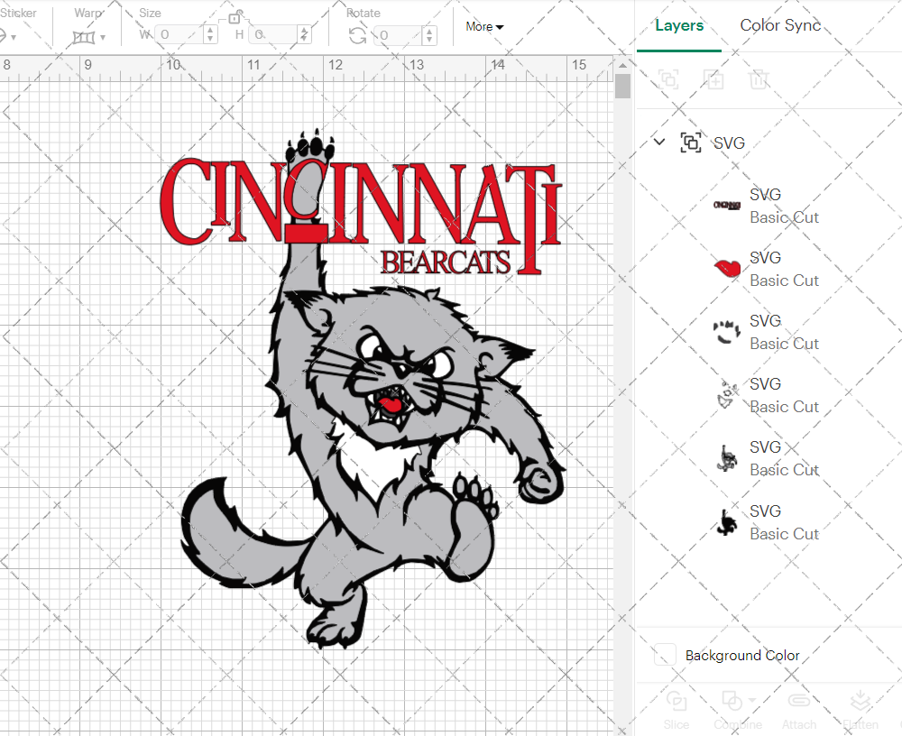Change the Background Color swatch
902x736 pixels.
tap(664, 656)
